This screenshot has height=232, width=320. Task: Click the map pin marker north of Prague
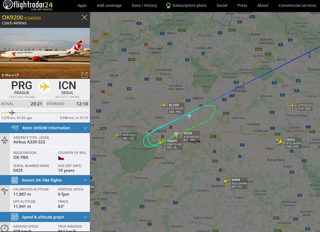(x=189, y=116)
